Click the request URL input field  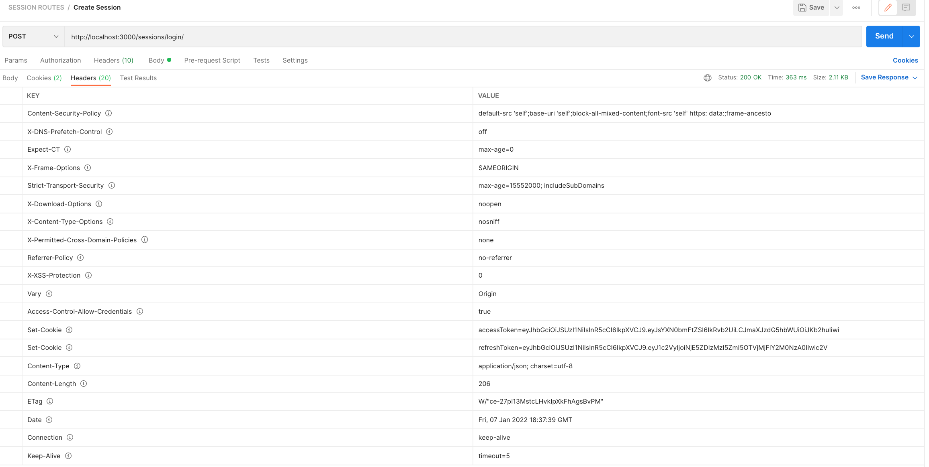pyautogui.click(x=462, y=37)
